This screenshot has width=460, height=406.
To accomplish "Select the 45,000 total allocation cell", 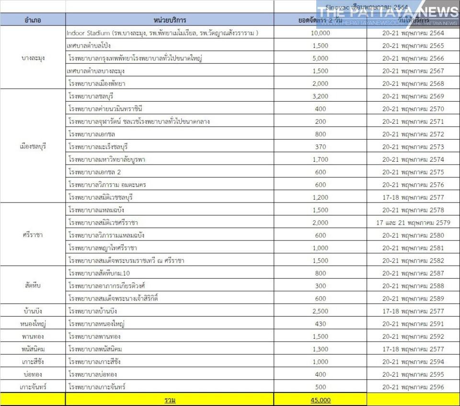I will [x=321, y=400].
